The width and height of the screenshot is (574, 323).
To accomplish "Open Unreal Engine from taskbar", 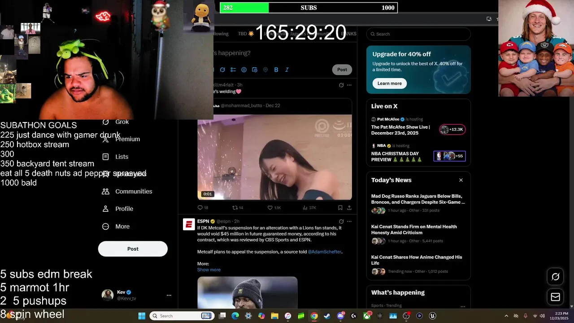I will click(432, 316).
